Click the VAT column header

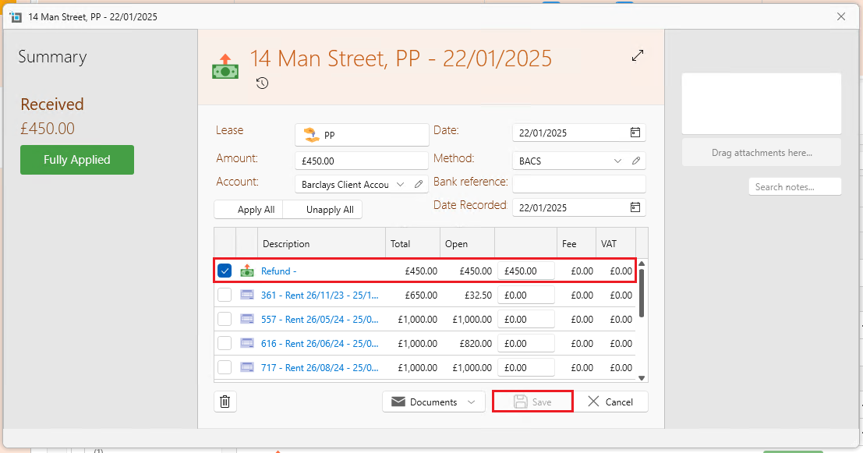click(616, 243)
